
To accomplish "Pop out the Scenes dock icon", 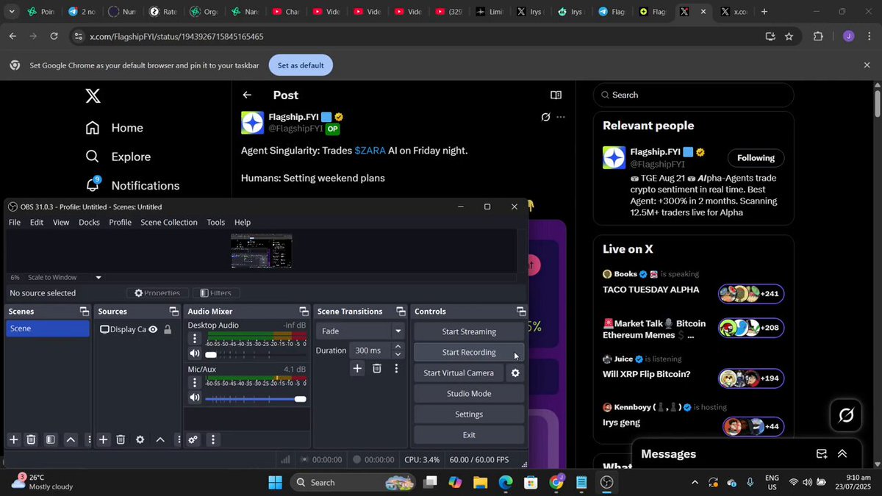I will click(85, 312).
